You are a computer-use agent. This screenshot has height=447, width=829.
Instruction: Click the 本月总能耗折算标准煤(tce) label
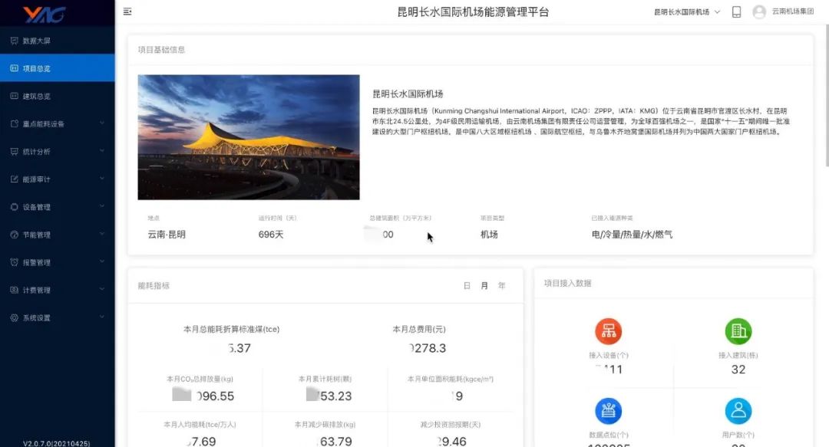coord(232,329)
